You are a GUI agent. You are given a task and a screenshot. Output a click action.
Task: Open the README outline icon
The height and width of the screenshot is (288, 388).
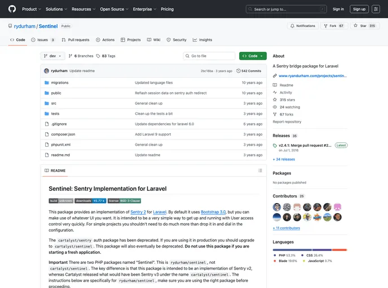tap(260, 170)
